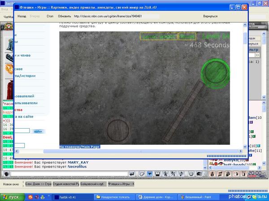The height and width of the screenshot is (201, 269).
Task: Click Новое окно button
Action: point(11,184)
